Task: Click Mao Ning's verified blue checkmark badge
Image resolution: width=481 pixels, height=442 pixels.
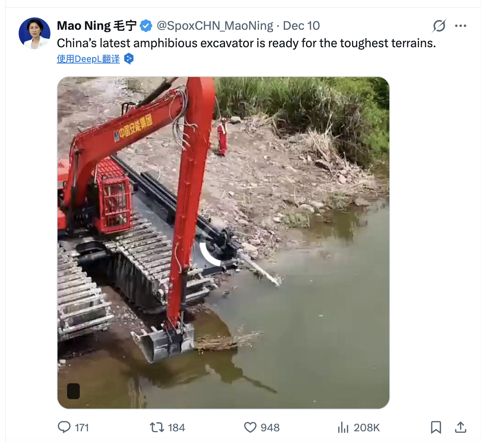Action: pos(146,25)
